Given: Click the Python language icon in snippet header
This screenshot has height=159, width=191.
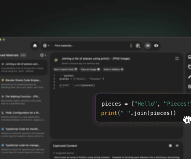Looking at the screenshot, I should 56,60.
